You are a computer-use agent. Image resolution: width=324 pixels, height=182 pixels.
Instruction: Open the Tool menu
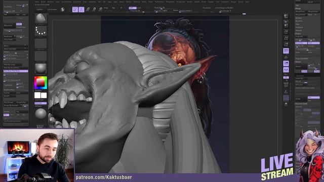coord(217,2)
